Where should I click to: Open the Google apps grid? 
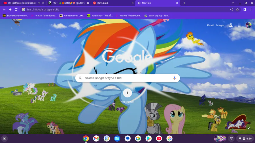pyautogui.click(x=239, y=25)
